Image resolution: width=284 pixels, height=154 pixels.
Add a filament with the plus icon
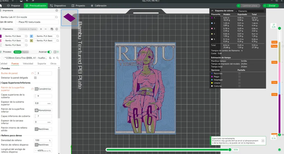tap(41, 29)
